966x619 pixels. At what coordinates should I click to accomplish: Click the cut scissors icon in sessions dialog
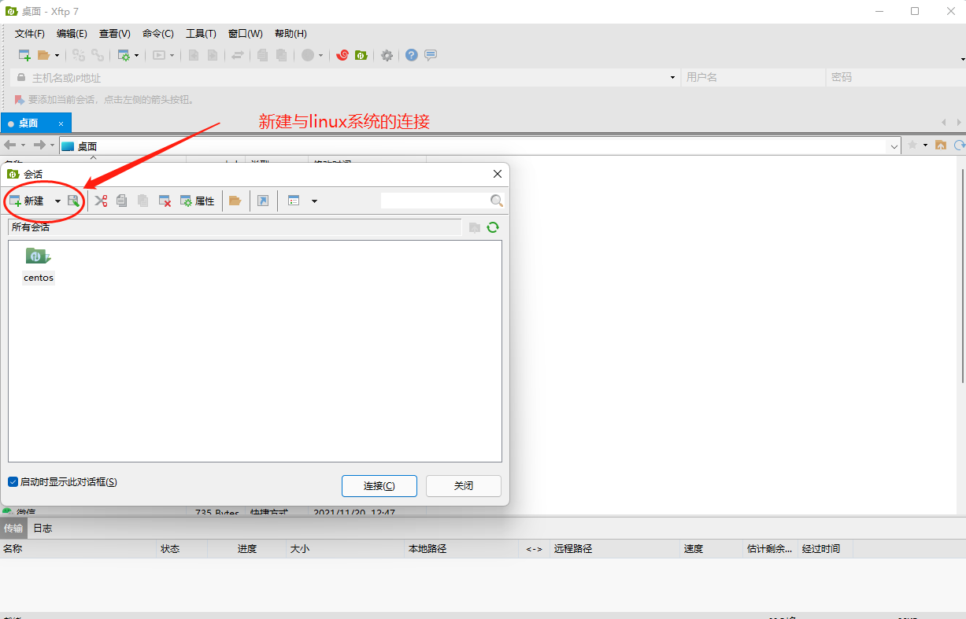(101, 201)
